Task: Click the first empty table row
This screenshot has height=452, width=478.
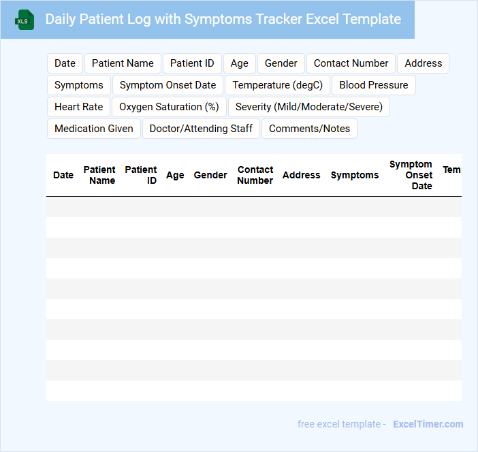Action: [253, 207]
